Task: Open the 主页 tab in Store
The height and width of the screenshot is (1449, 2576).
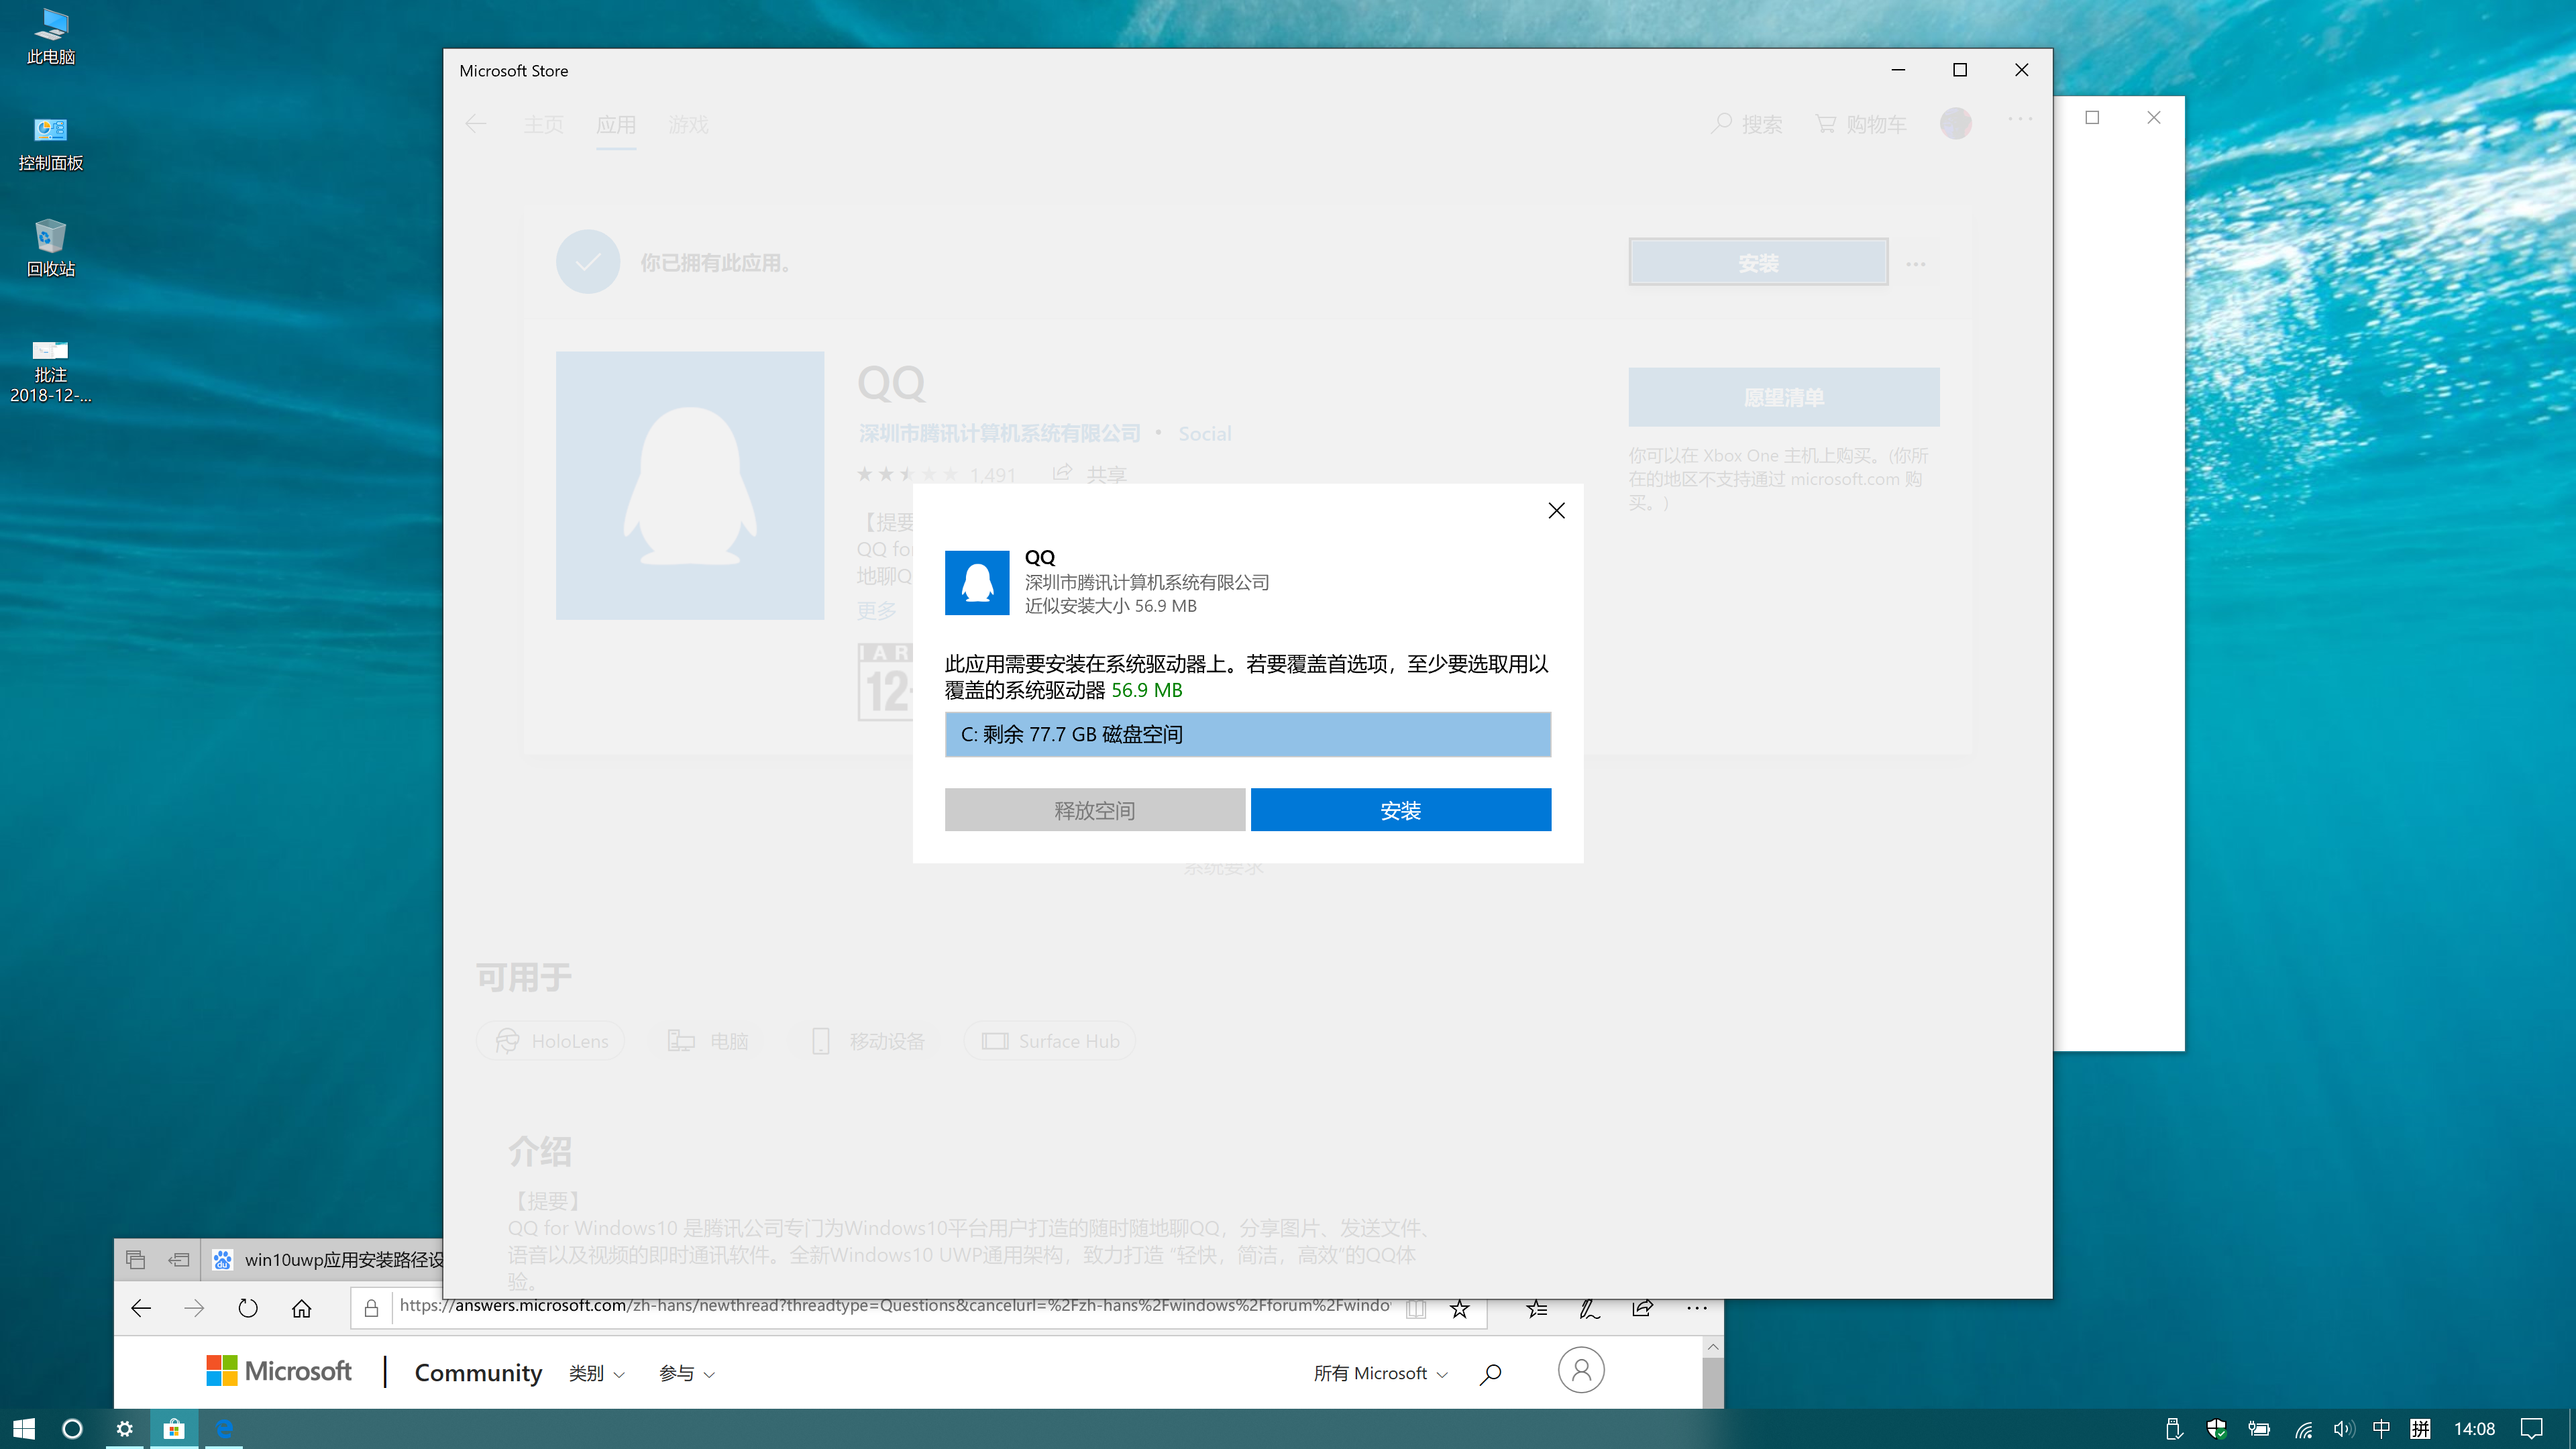Action: (x=543, y=124)
